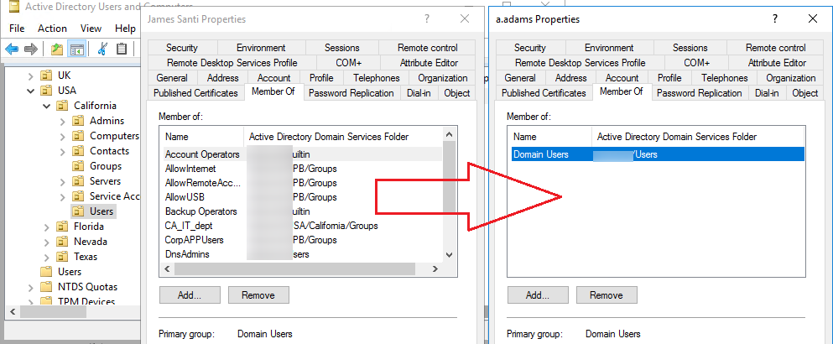This screenshot has height=344, width=833.
Task: Open Telephones tab in James Santi Properties
Action: point(376,78)
